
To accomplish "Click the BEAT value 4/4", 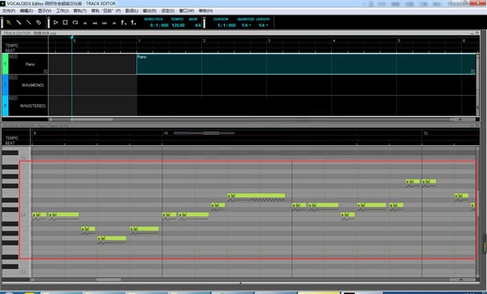I will click(197, 25).
